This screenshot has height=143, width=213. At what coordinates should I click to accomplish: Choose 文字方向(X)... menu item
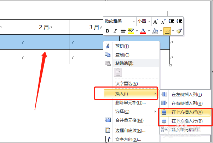coord(131,139)
